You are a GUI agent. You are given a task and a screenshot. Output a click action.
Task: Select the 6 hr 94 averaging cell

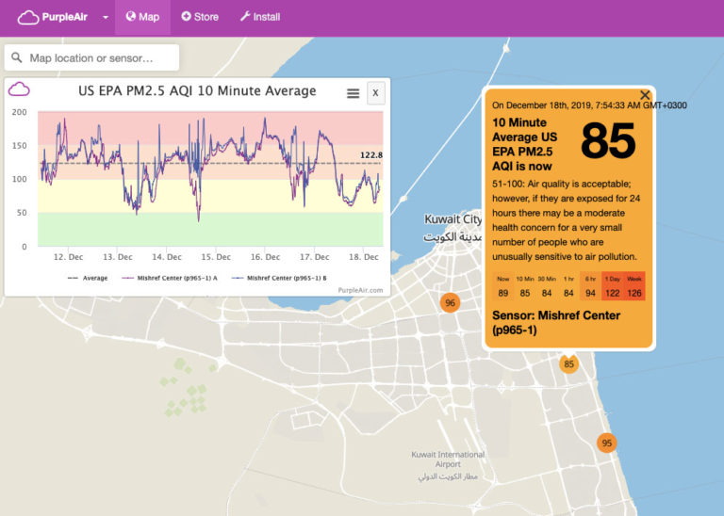point(590,286)
